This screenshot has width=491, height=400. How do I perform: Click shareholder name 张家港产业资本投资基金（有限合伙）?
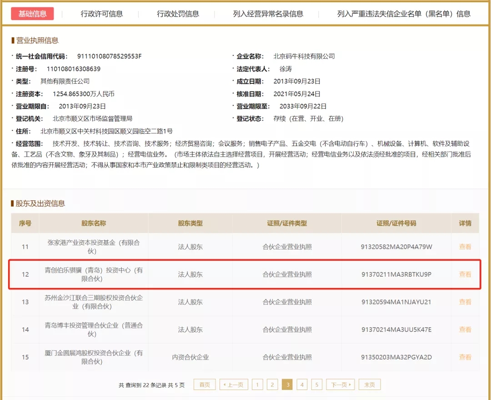(x=94, y=247)
